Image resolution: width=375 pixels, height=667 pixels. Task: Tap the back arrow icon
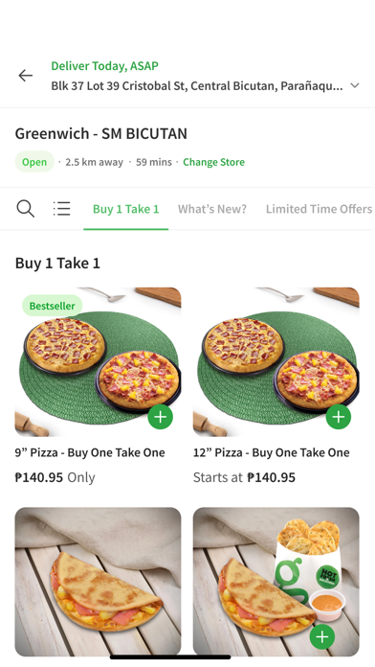tap(26, 76)
